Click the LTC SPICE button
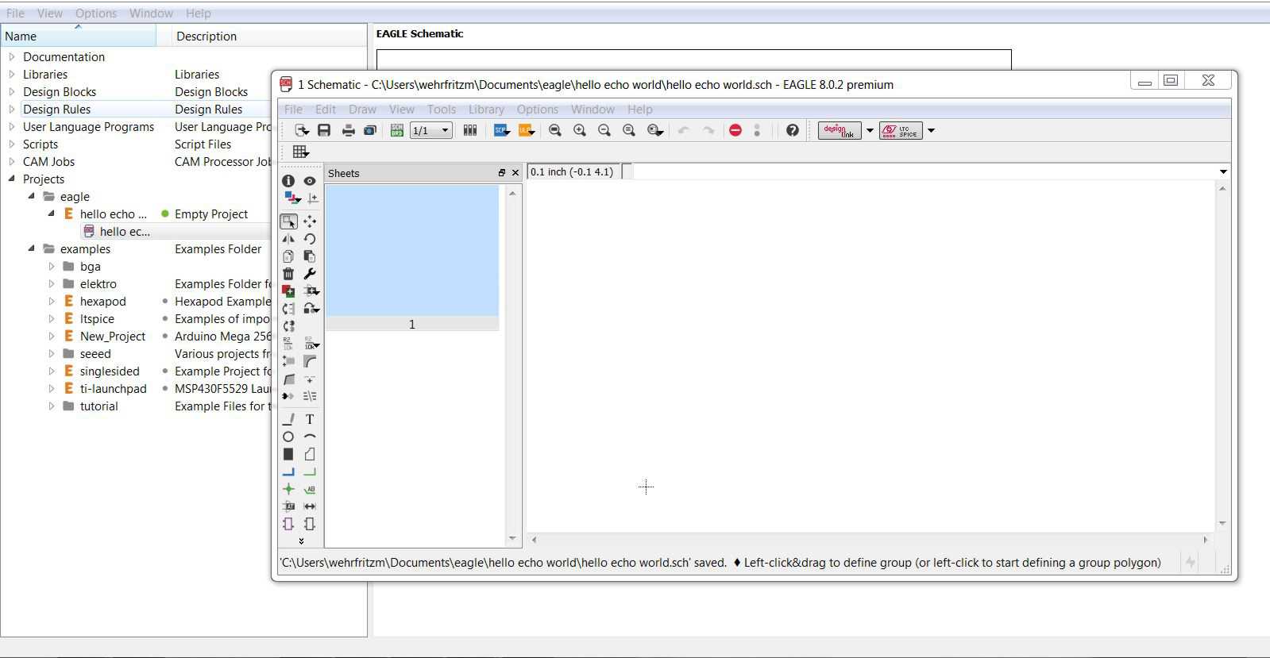Screen dimensions: 1270x658 (901, 131)
